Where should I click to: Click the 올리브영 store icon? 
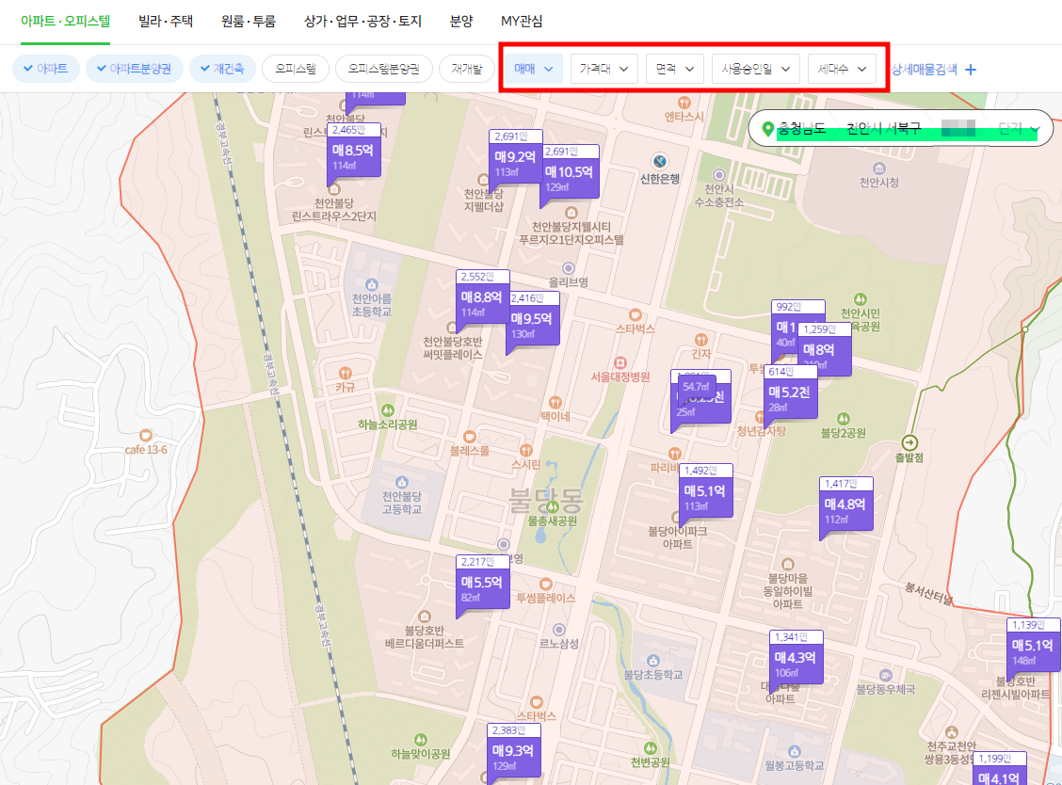click(569, 268)
